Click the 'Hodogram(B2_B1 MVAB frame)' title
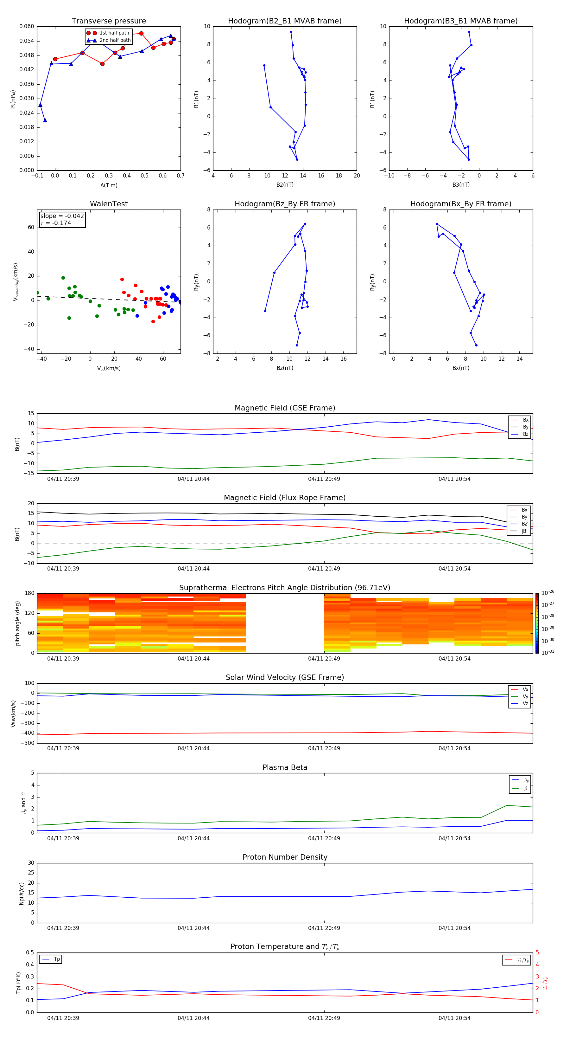 pyautogui.click(x=285, y=21)
